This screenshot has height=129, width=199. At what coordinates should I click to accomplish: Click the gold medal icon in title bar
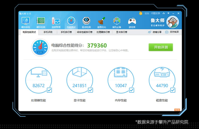pos(141,13)
